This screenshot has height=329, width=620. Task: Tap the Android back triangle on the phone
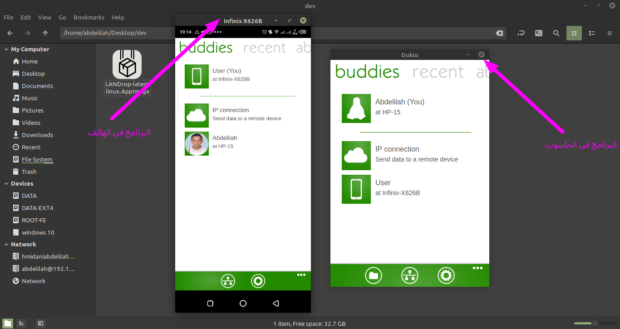[x=276, y=303]
